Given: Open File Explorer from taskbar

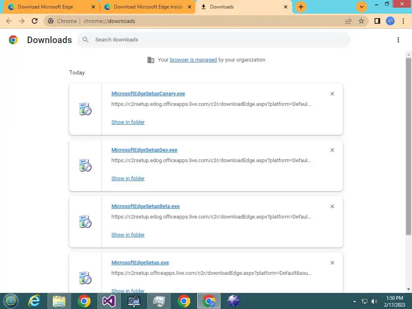Looking at the screenshot, I should [59, 301].
